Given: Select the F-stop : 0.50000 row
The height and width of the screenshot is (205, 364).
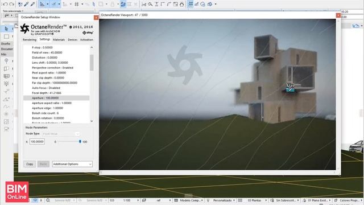Looking at the screenshot, I should click(x=56, y=47).
